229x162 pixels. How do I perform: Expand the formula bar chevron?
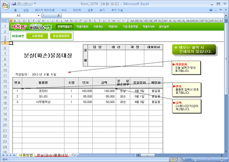[226, 15]
